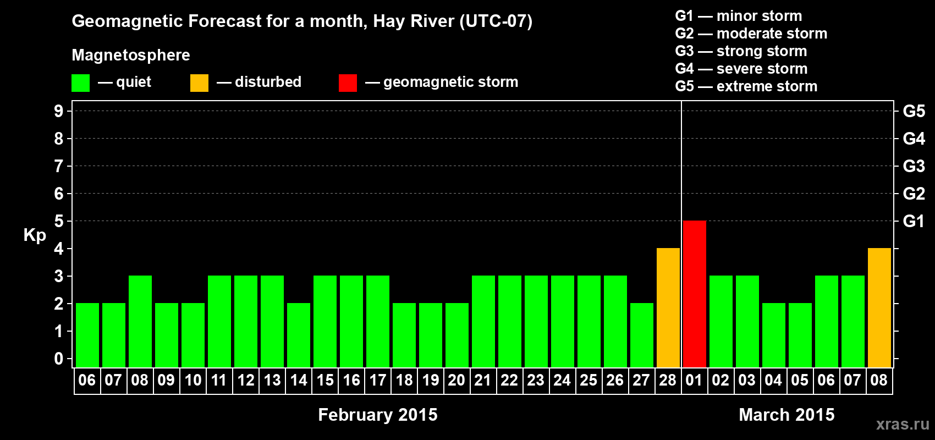Image resolution: width=935 pixels, height=440 pixels.
Task: Click the February 06 green bar
Action: pos(87,335)
